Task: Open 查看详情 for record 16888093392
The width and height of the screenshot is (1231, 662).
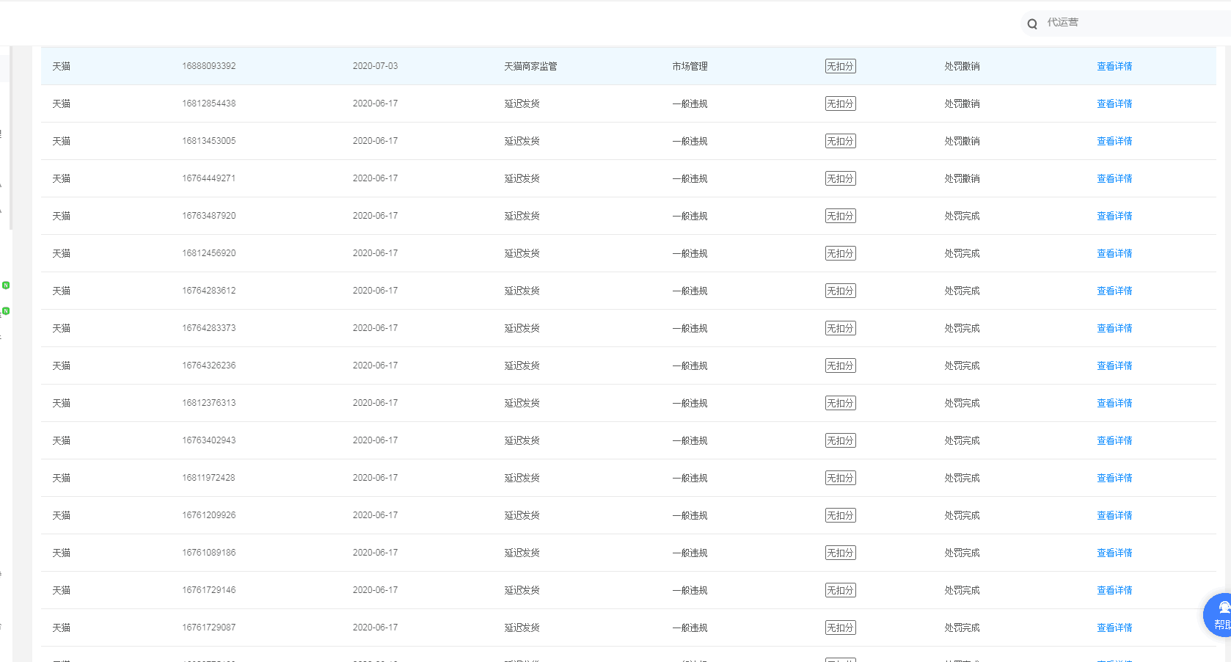Action: [x=1114, y=66]
